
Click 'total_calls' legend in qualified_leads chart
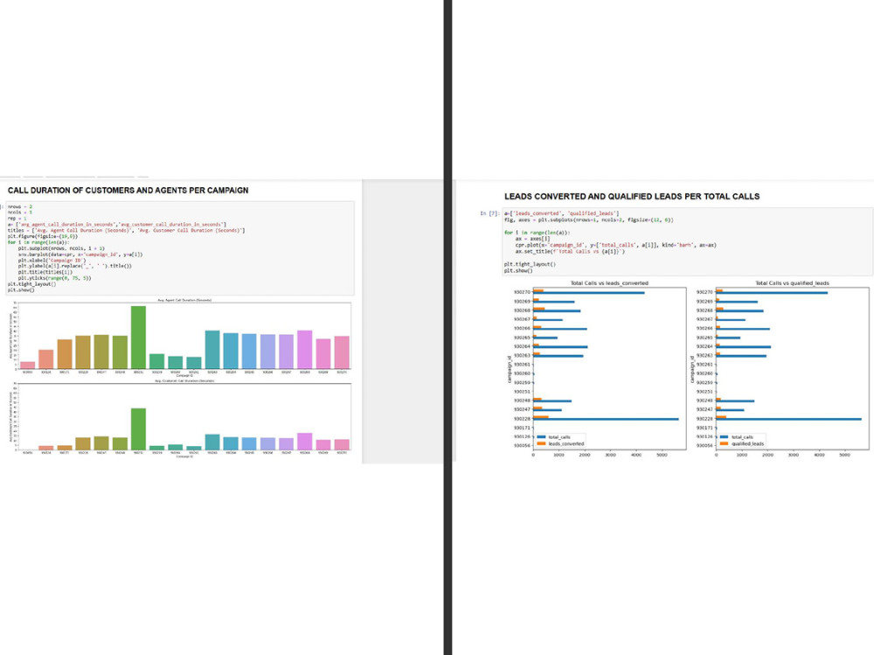(x=742, y=437)
